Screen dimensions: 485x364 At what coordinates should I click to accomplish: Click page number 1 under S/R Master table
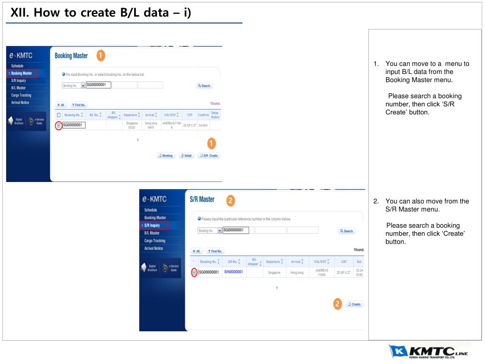pyautogui.click(x=277, y=288)
